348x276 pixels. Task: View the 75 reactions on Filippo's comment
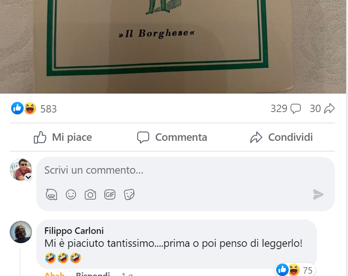tap(295, 270)
